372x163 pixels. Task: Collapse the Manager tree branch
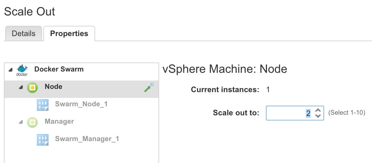[21, 122]
